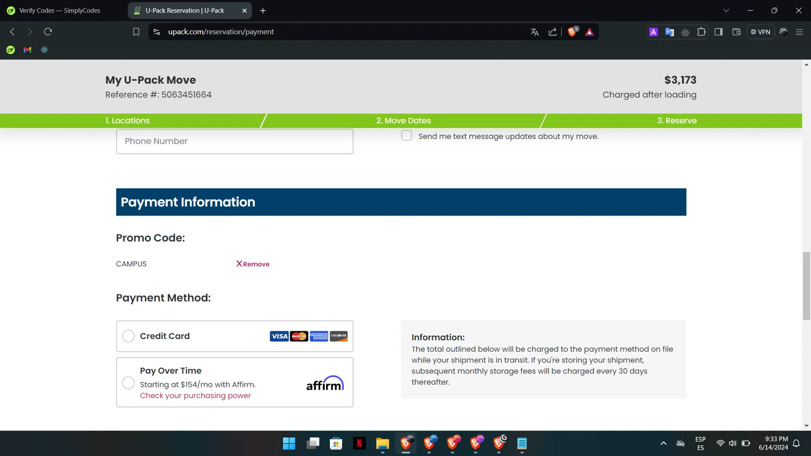Go back to the previous page
811x456 pixels.
[x=12, y=32]
